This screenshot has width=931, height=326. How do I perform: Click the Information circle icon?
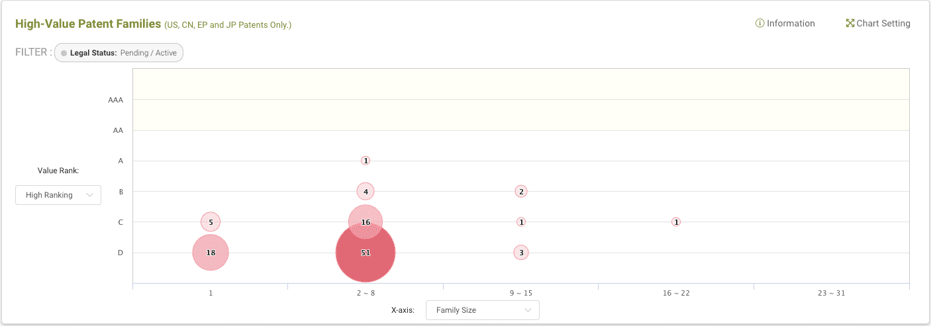[759, 23]
